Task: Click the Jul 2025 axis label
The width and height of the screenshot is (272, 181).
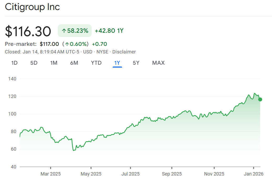Action: point(130,174)
